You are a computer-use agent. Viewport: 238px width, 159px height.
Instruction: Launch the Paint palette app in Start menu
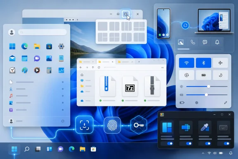click(x=25, y=70)
